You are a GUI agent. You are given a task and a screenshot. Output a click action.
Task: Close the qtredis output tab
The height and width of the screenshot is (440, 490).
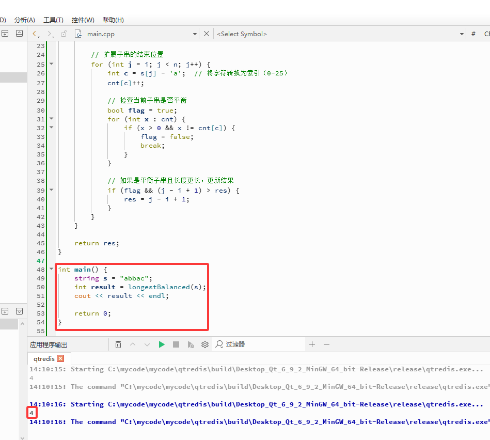pyautogui.click(x=60, y=358)
